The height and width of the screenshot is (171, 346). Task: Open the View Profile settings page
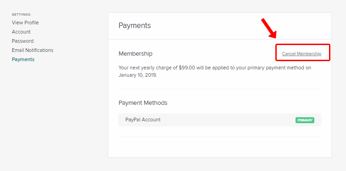coord(25,23)
